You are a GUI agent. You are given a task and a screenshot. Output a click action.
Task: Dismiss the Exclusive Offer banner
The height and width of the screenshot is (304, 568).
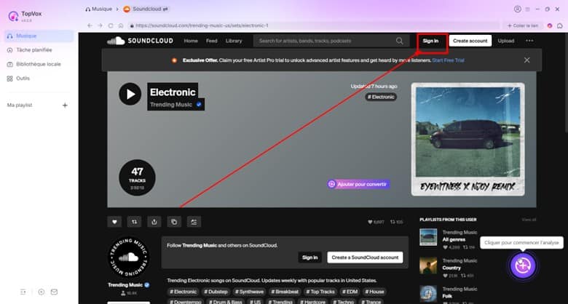[x=526, y=60]
